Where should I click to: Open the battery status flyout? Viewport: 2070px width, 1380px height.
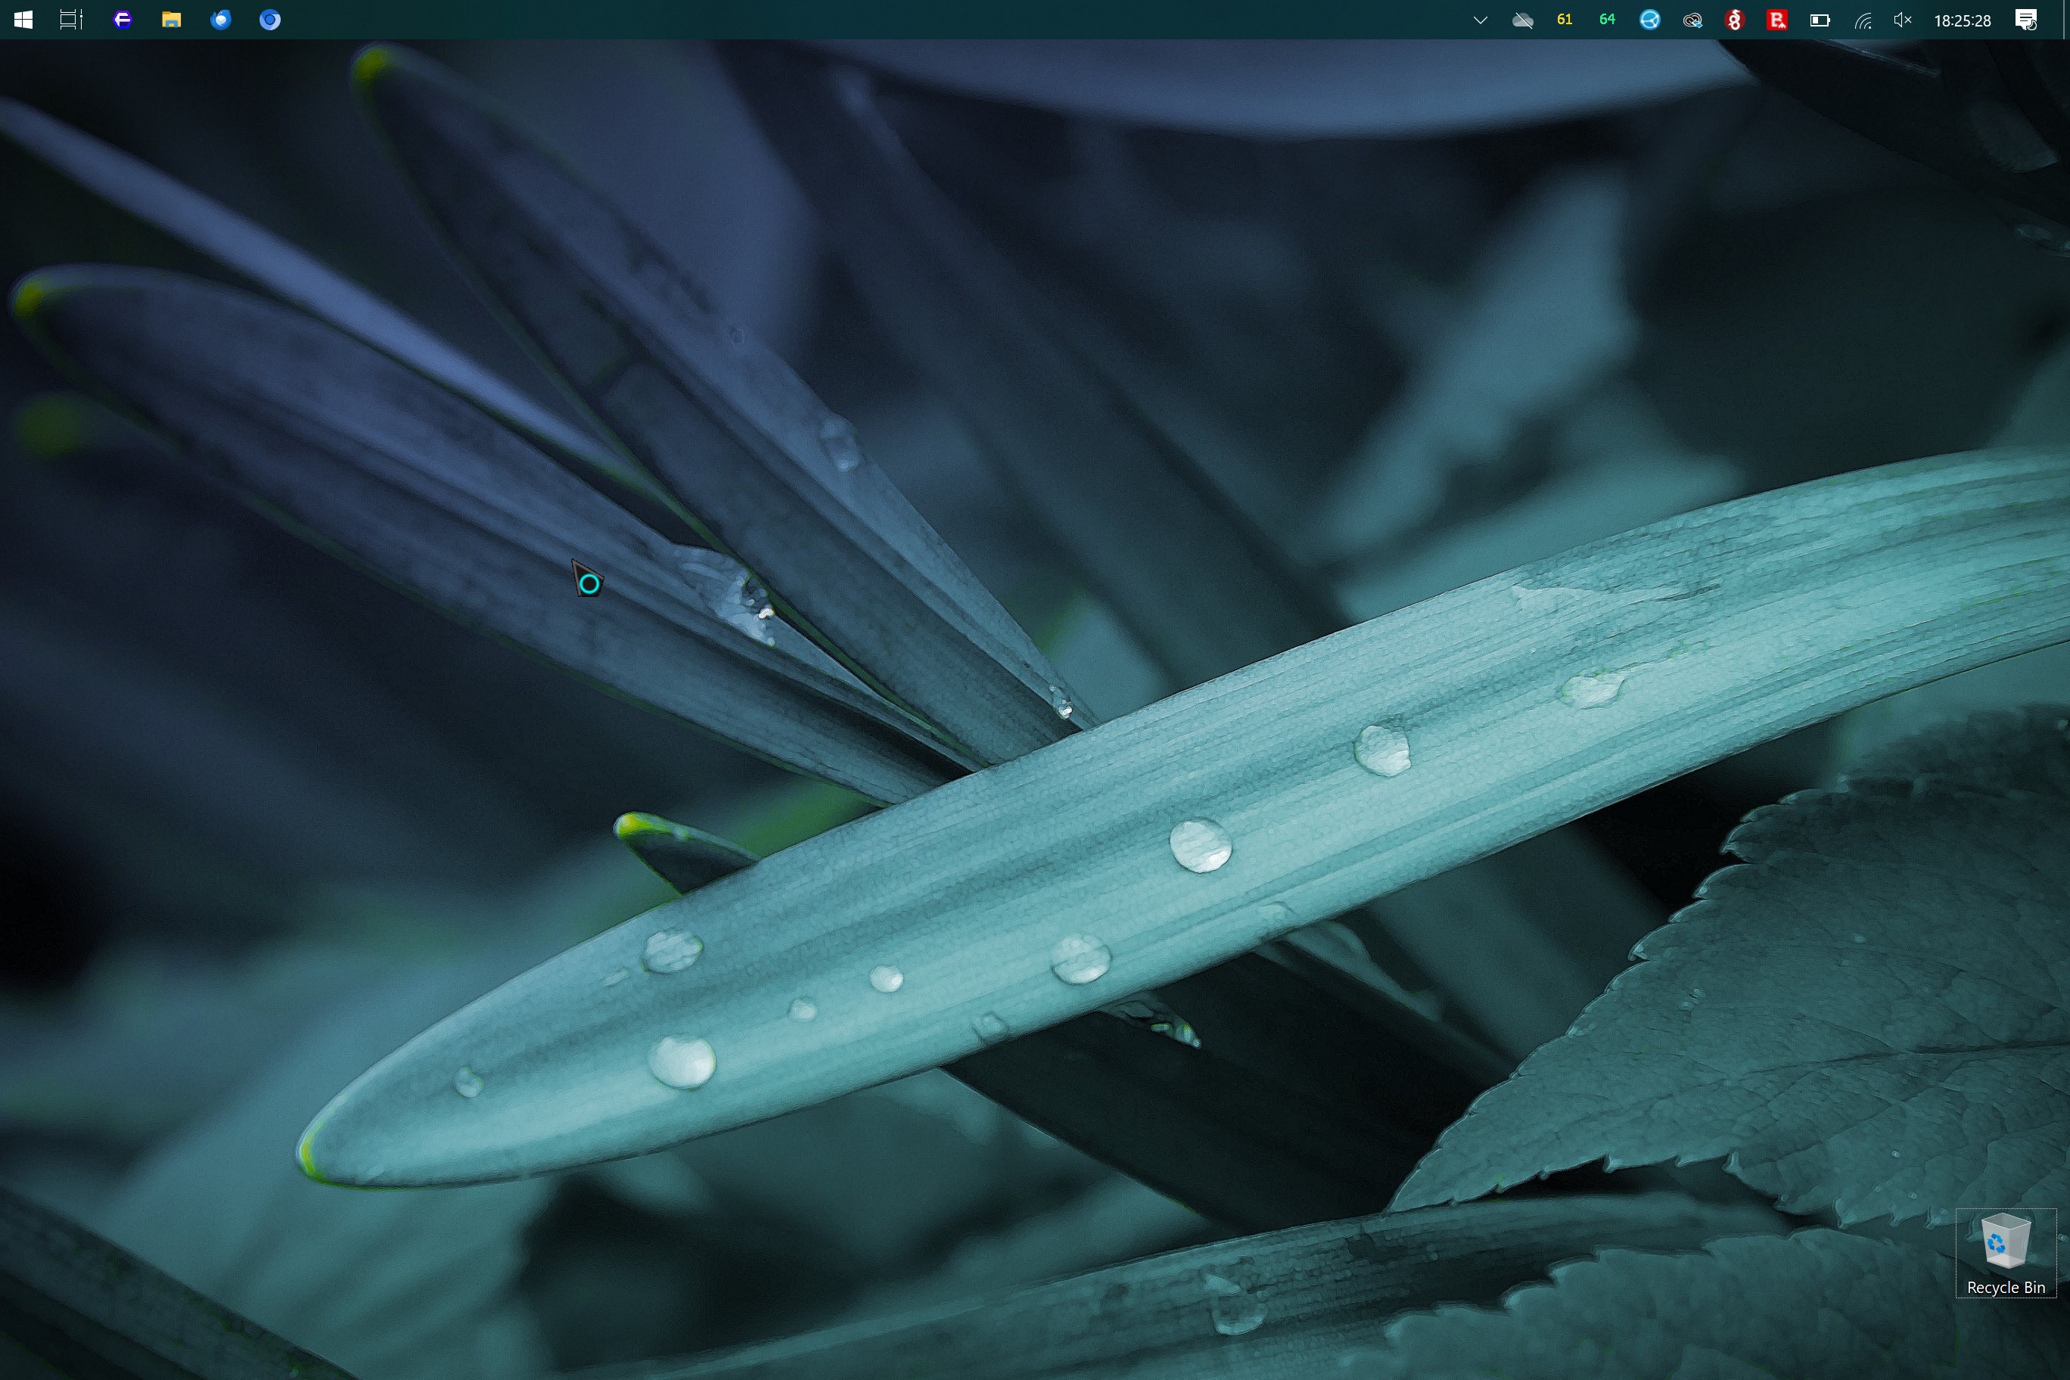[x=1819, y=20]
